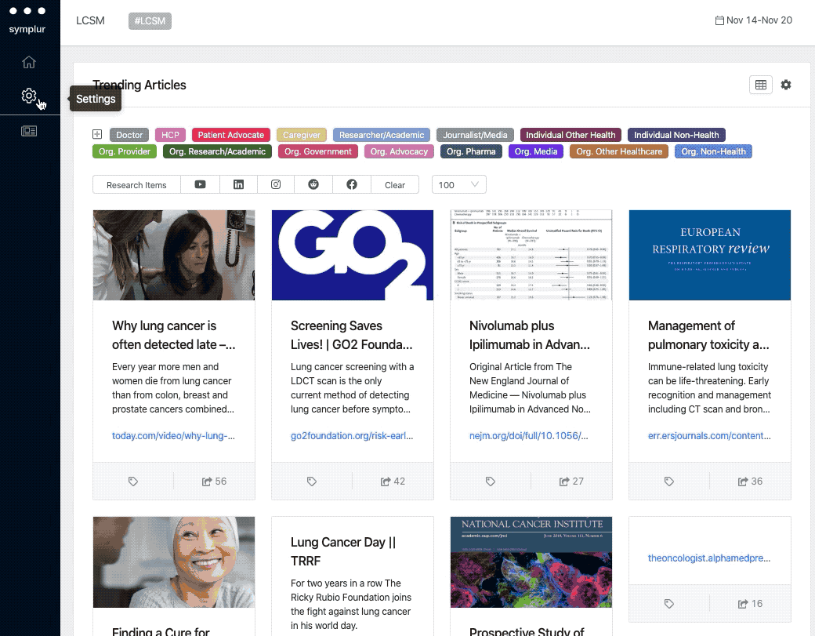Viewport: 815px width, 636px height.
Task: Click tag icon on pulmonary toxicity card
Action: pyautogui.click(x=669, y=482)
